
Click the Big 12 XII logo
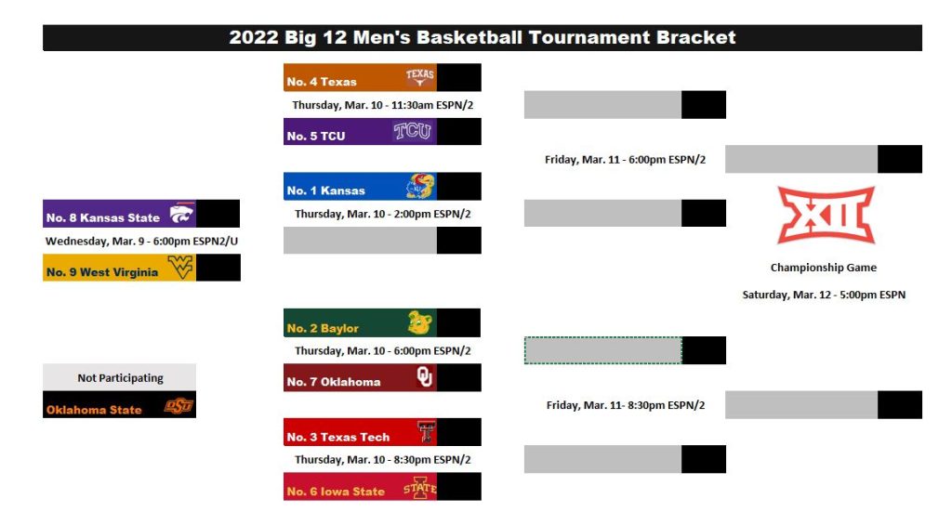pyautogui.click(x=826, y=215)
